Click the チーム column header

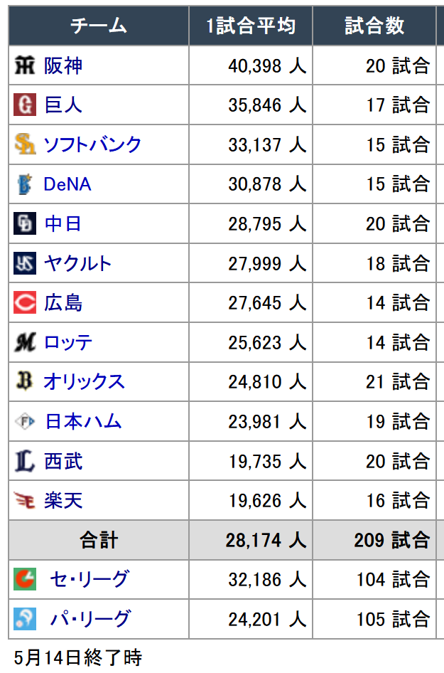99,26
